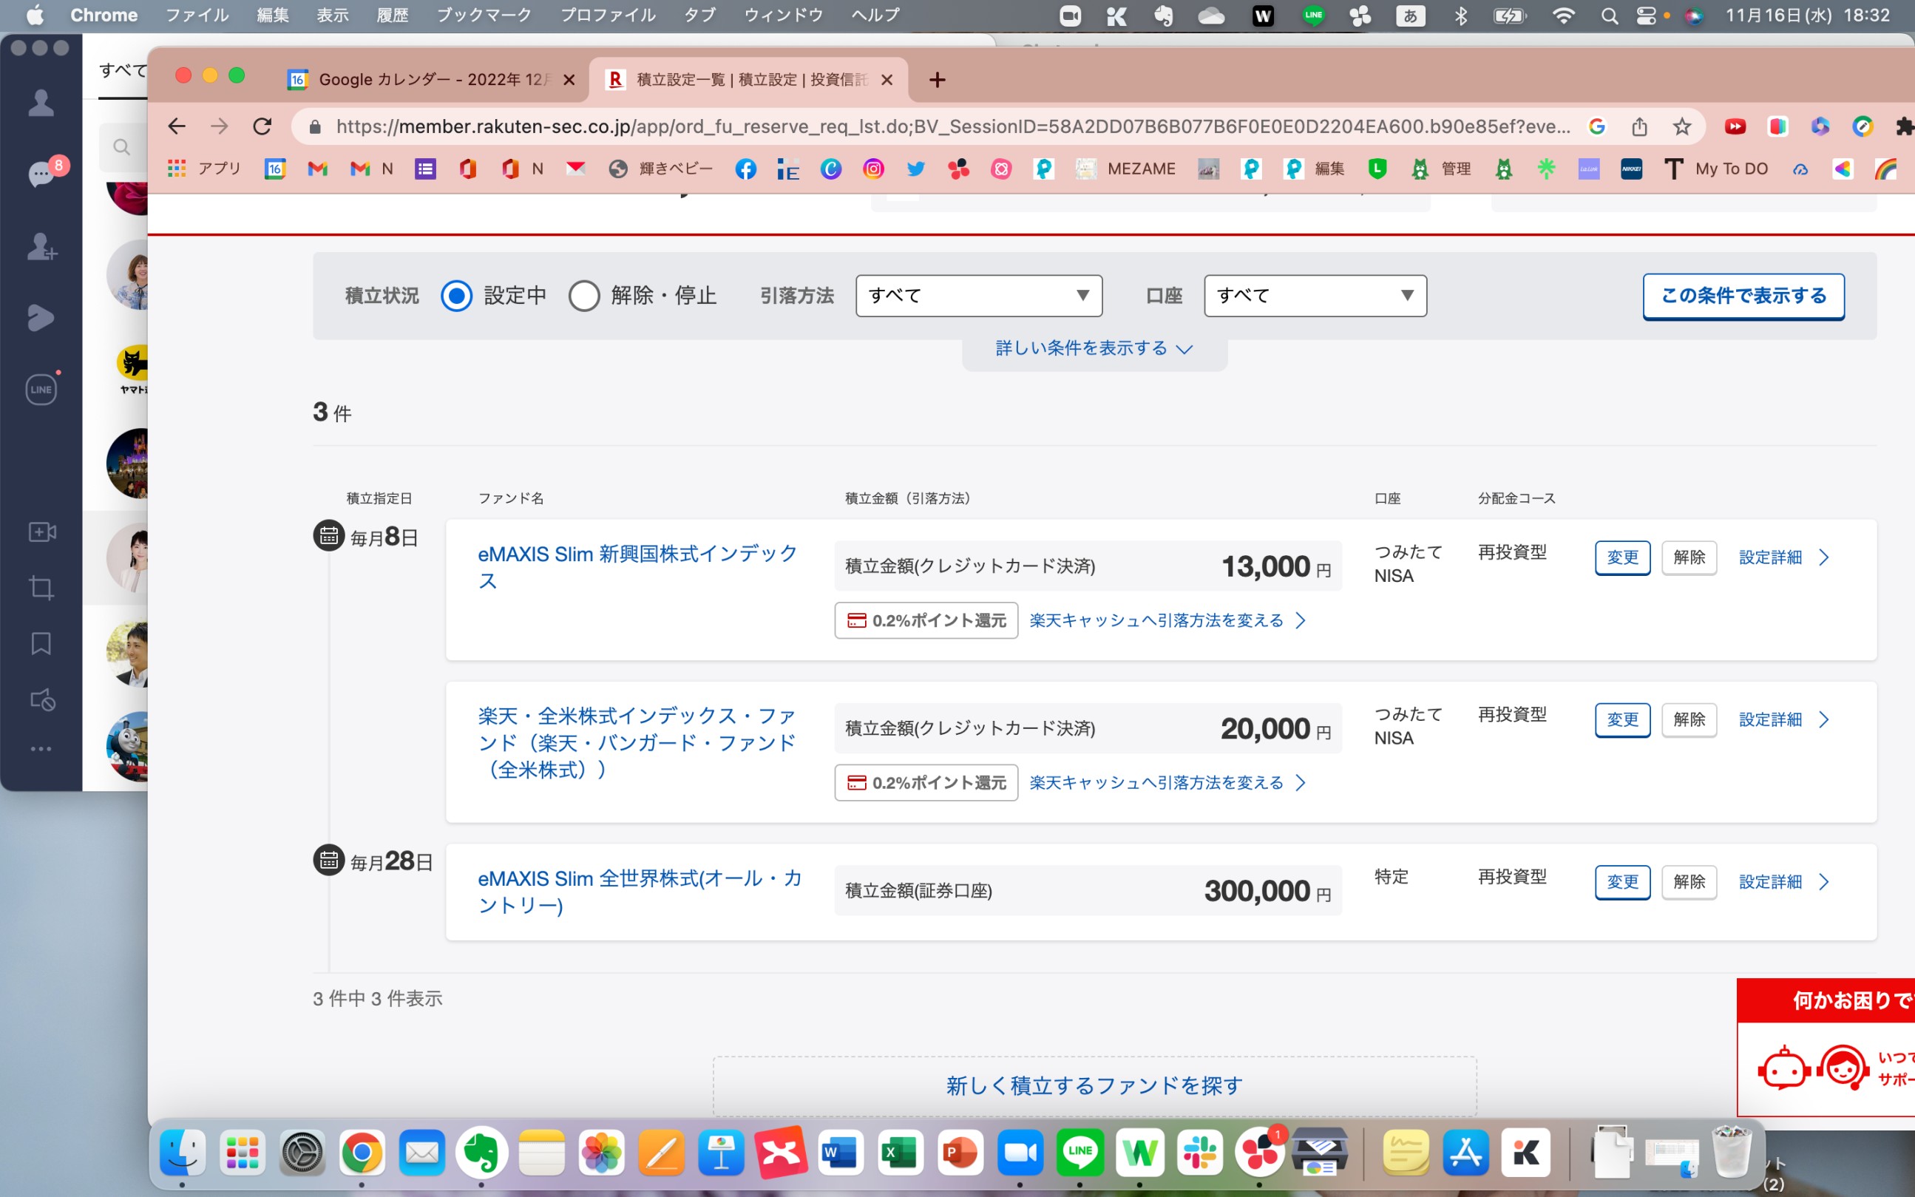This screenshot has height=1197, width=1915.
Task: Open the My To DO bookmark
Action: 1715,169
